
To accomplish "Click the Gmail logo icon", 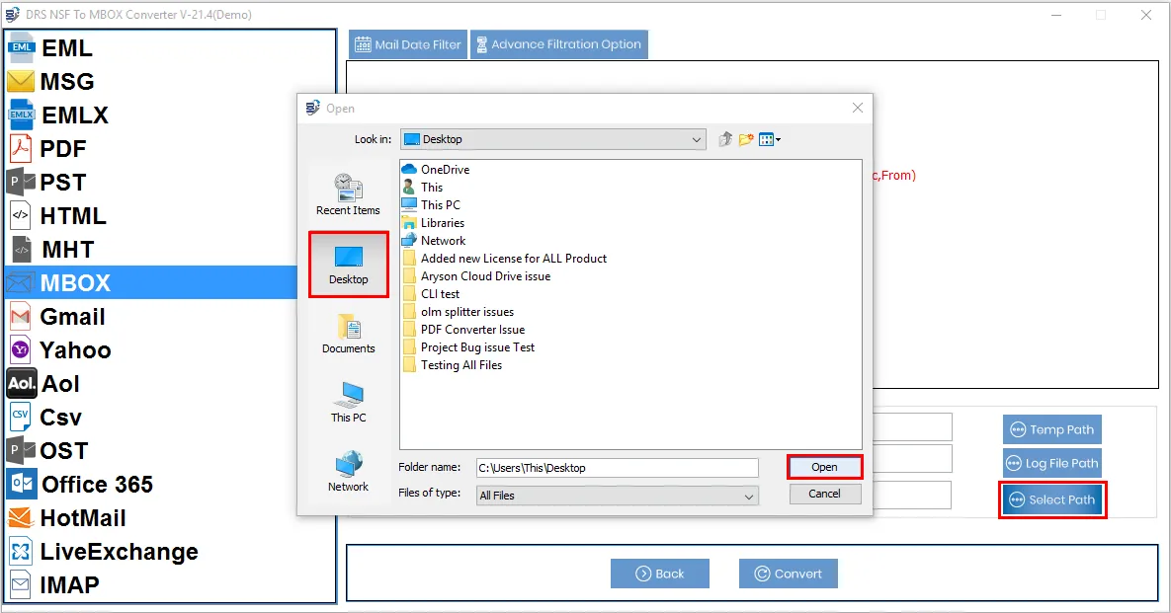I will 21,316.
